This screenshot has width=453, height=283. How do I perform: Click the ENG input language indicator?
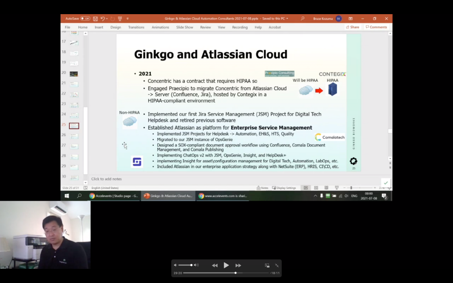pyautogui.click(x=354, y=196)
